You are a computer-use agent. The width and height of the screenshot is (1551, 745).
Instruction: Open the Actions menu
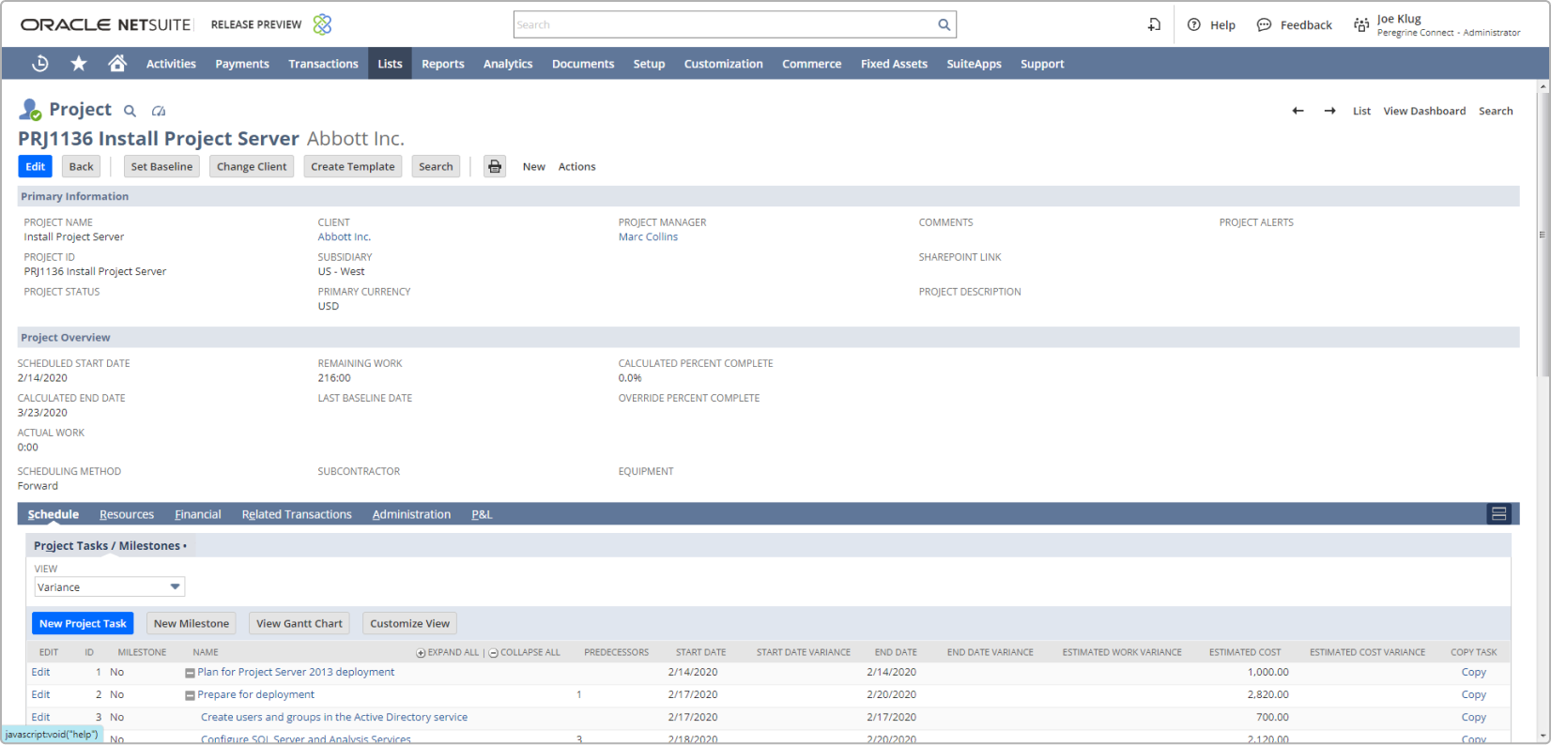pyautogui.click(x=576, y=166)
